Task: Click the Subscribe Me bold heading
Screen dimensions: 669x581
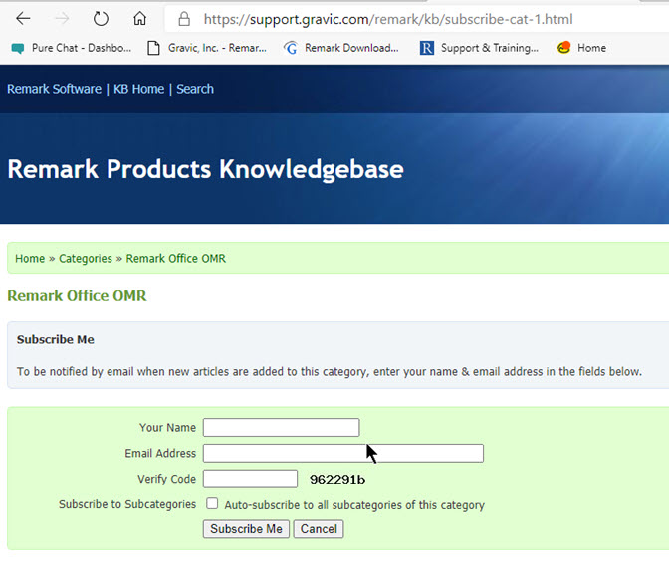Action: (x=56, y=339)
